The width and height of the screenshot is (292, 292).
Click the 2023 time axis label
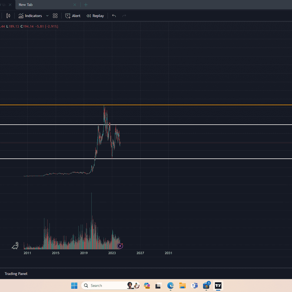tap(112, 253)
